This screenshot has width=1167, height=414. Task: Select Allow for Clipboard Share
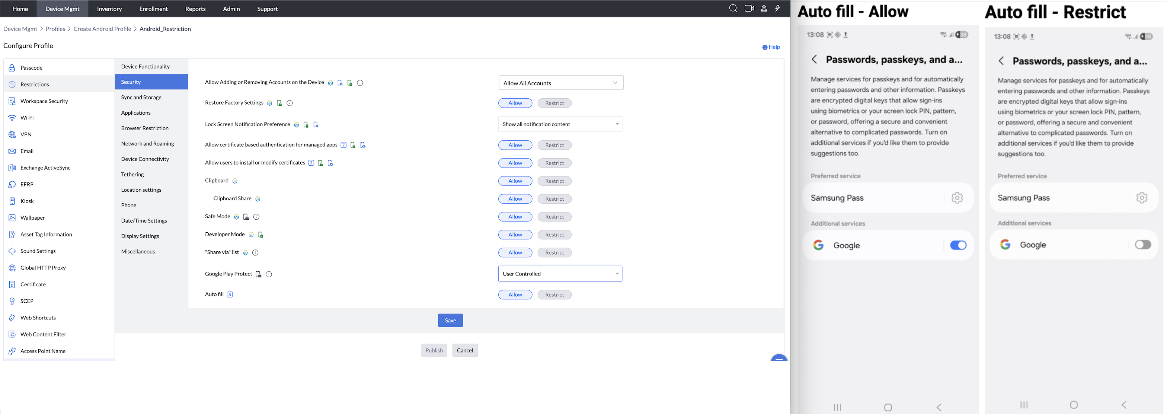point(515,199)
